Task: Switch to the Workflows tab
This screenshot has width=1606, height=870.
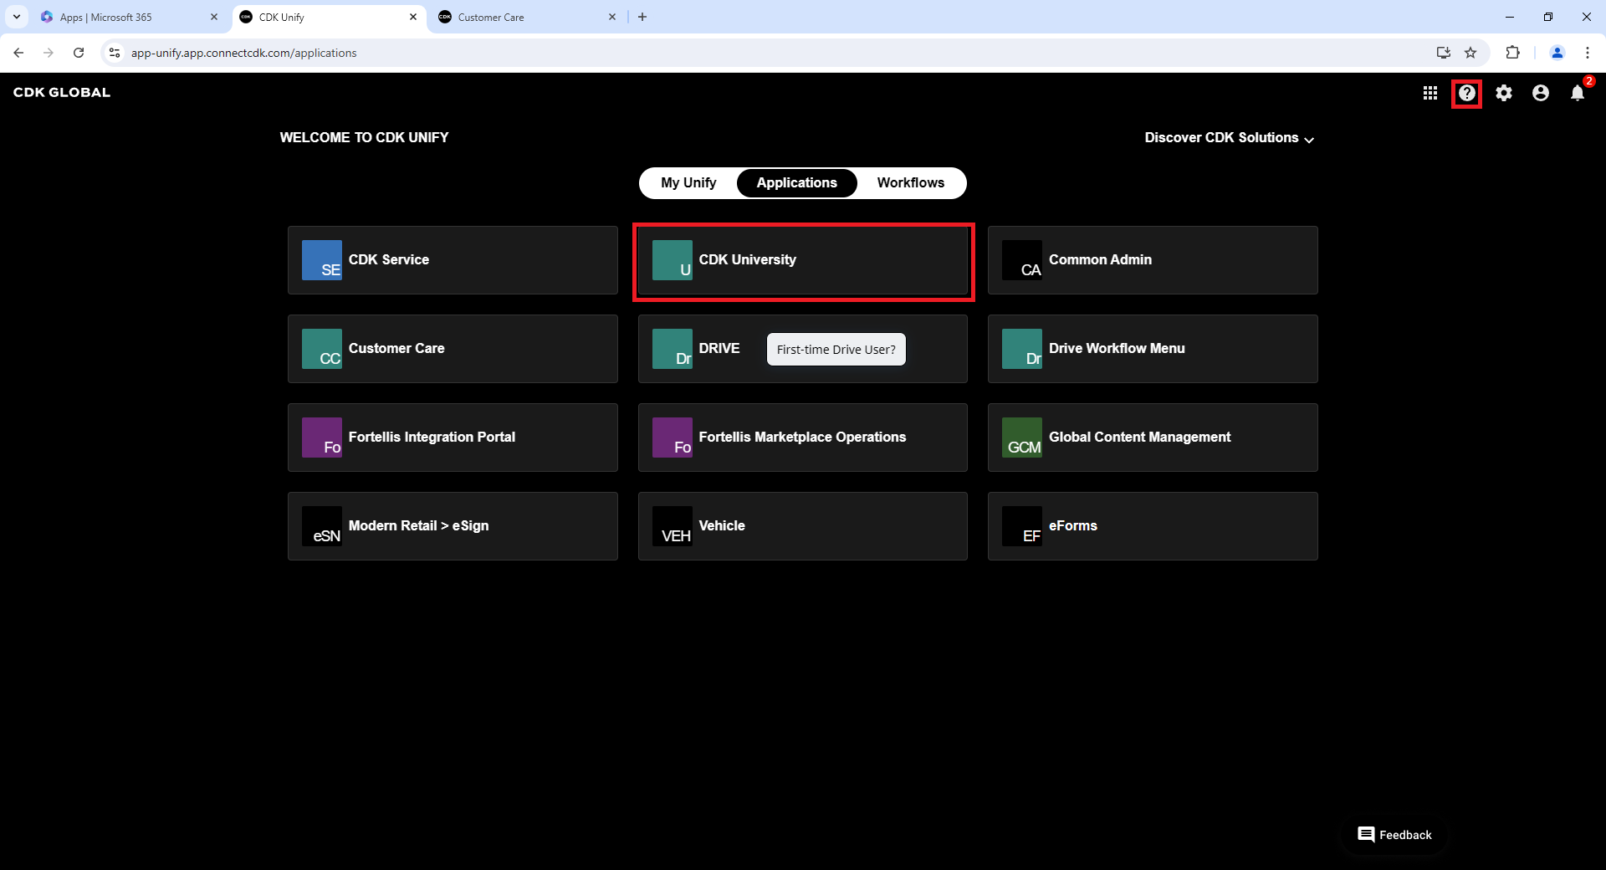Action: [911, 183]
